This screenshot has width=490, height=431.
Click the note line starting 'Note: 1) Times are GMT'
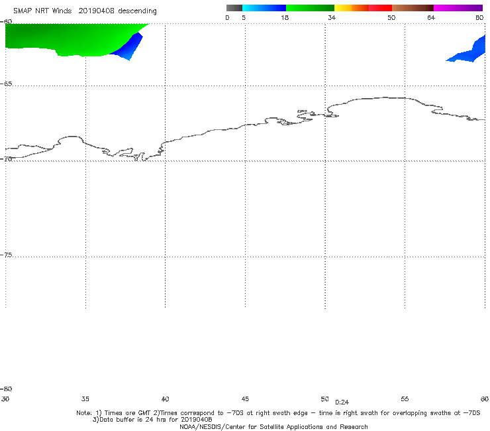[278, 413]
